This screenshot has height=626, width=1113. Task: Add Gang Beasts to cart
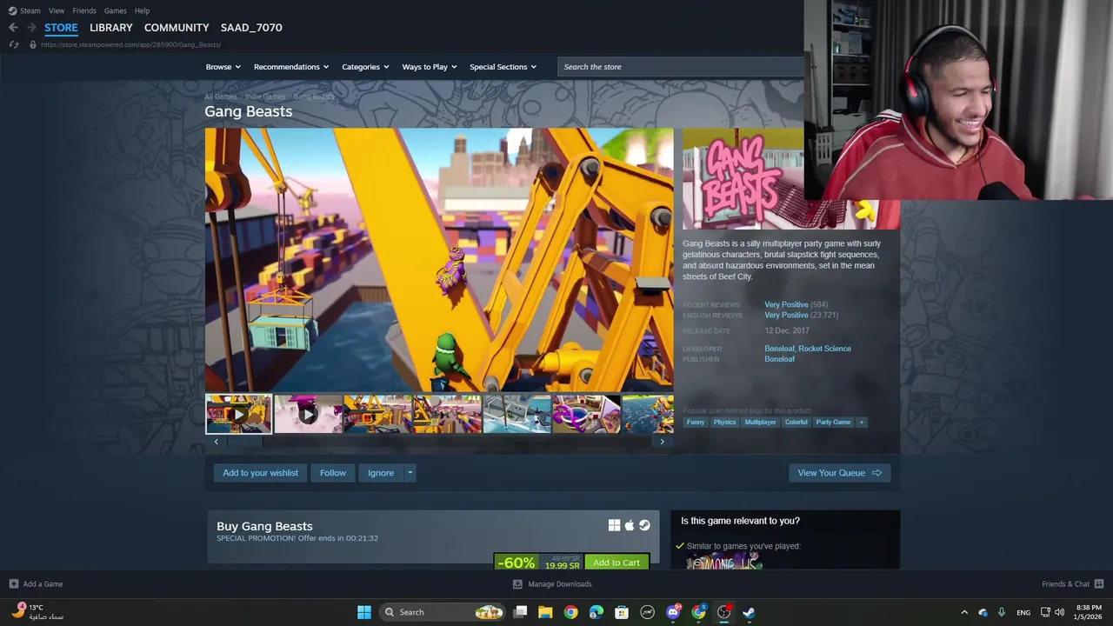(x=616, y=563)
